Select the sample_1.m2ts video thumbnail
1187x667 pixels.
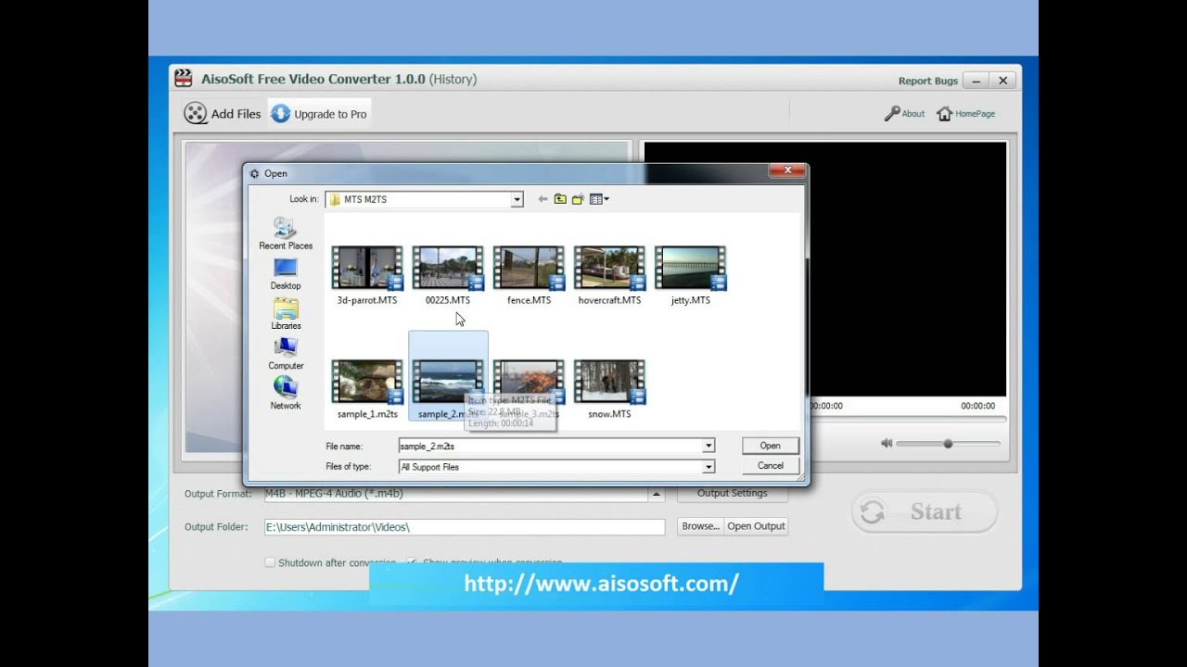tap(367, 383)
